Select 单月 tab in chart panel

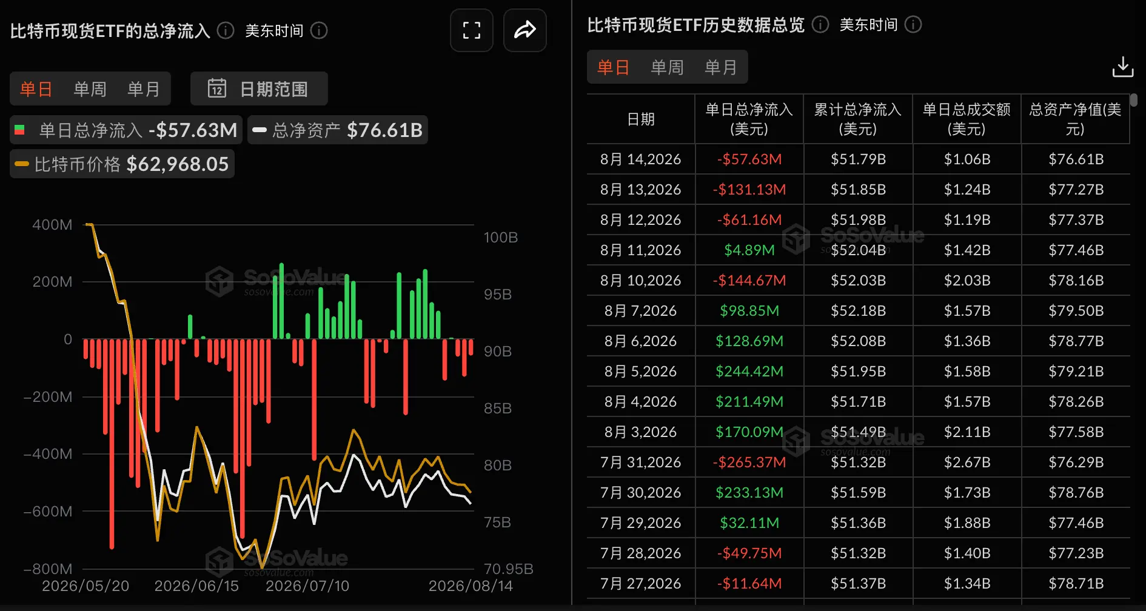coord(144,89)
